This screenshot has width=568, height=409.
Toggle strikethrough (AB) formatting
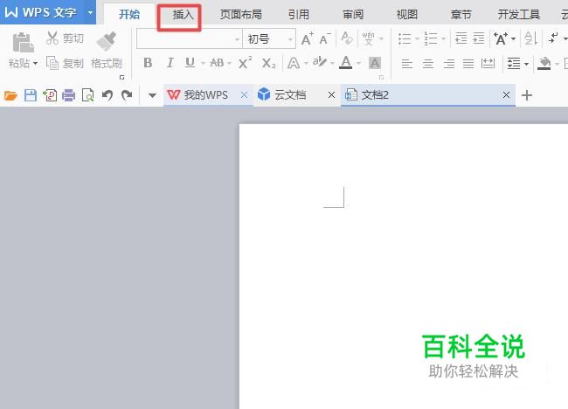point(217,63)
